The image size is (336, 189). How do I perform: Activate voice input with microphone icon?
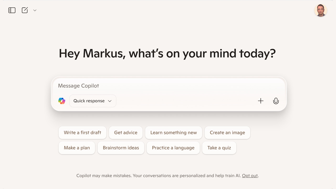[x=276, y=101]
